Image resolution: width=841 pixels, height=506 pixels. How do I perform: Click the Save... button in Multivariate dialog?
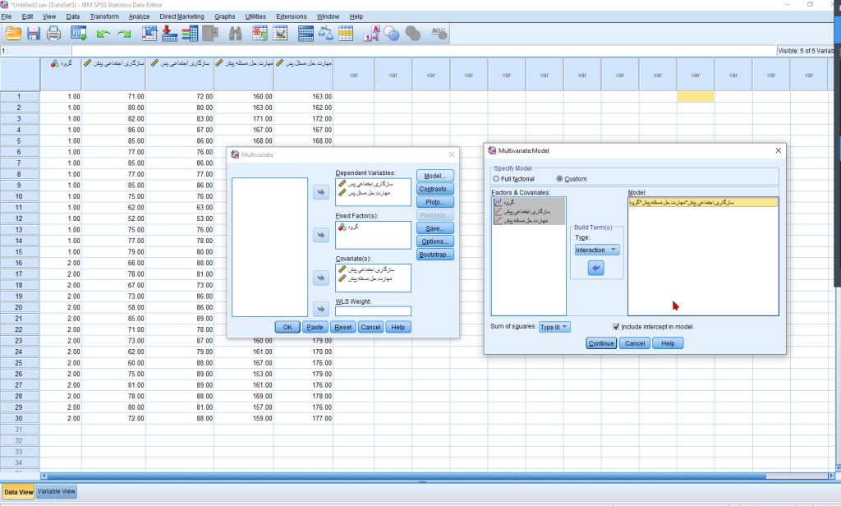[435, 228]
